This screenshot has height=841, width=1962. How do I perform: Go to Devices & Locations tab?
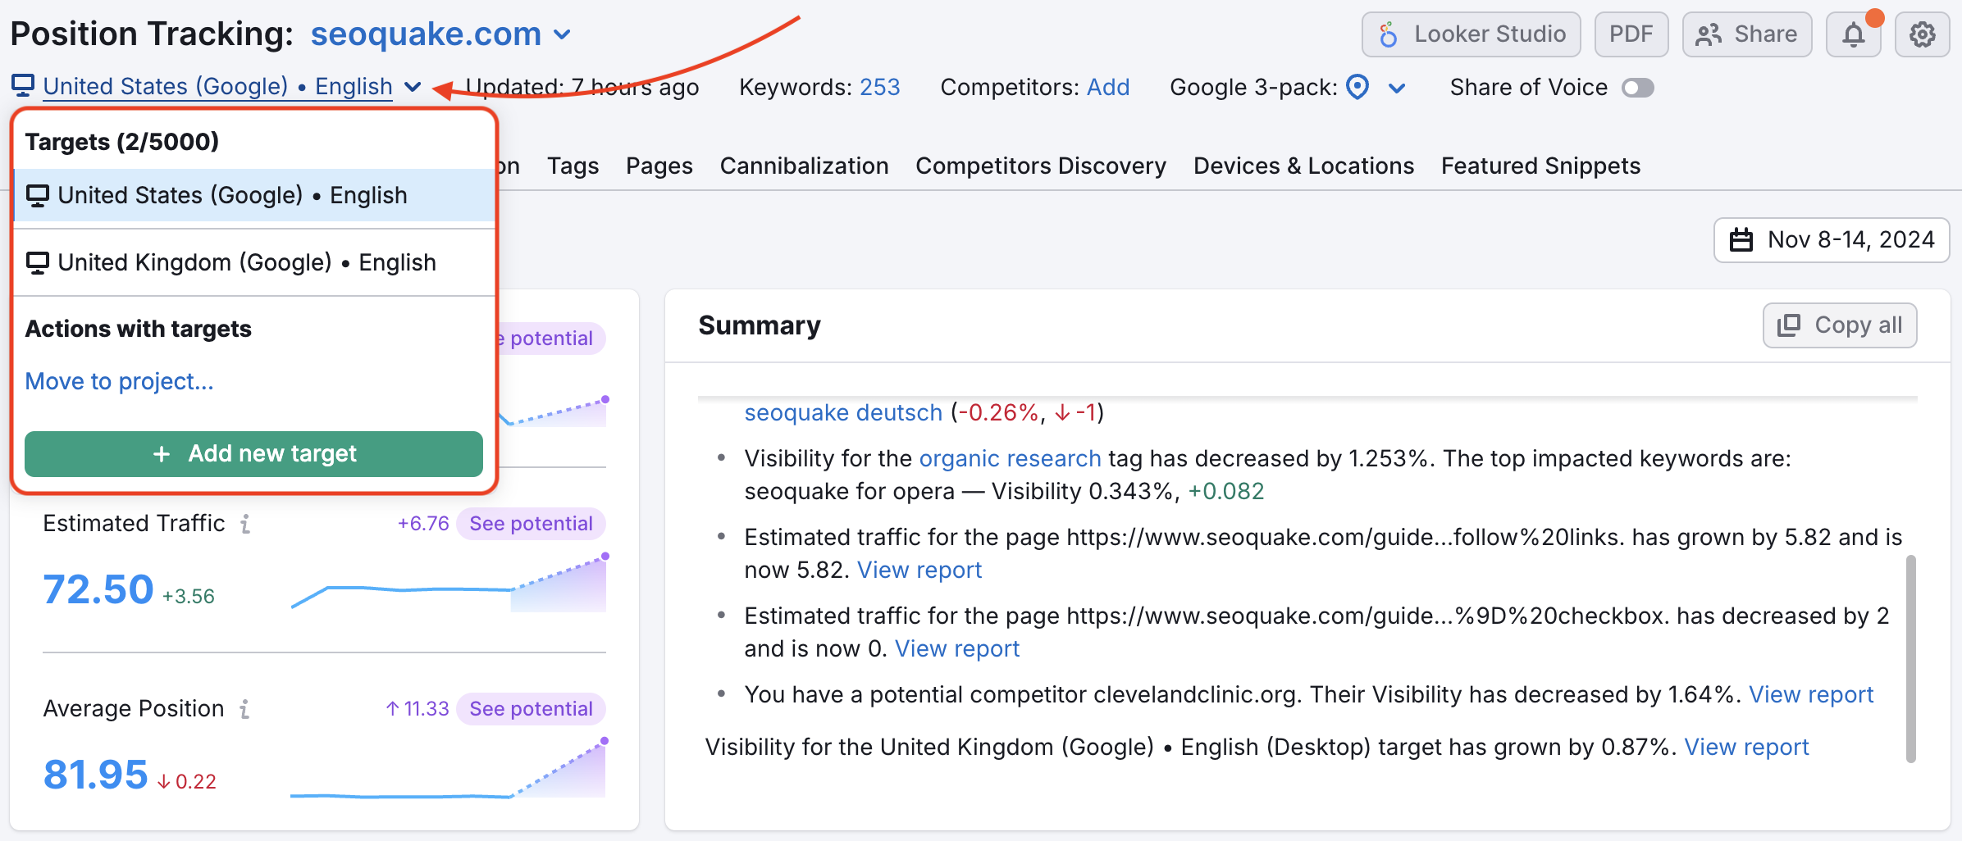[x=1303, y=166]
